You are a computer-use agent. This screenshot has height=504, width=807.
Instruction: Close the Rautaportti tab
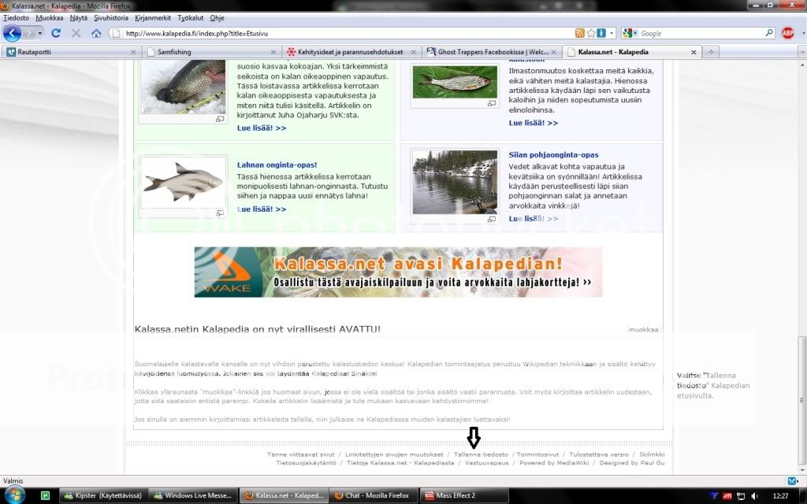(x=133, y=52)
